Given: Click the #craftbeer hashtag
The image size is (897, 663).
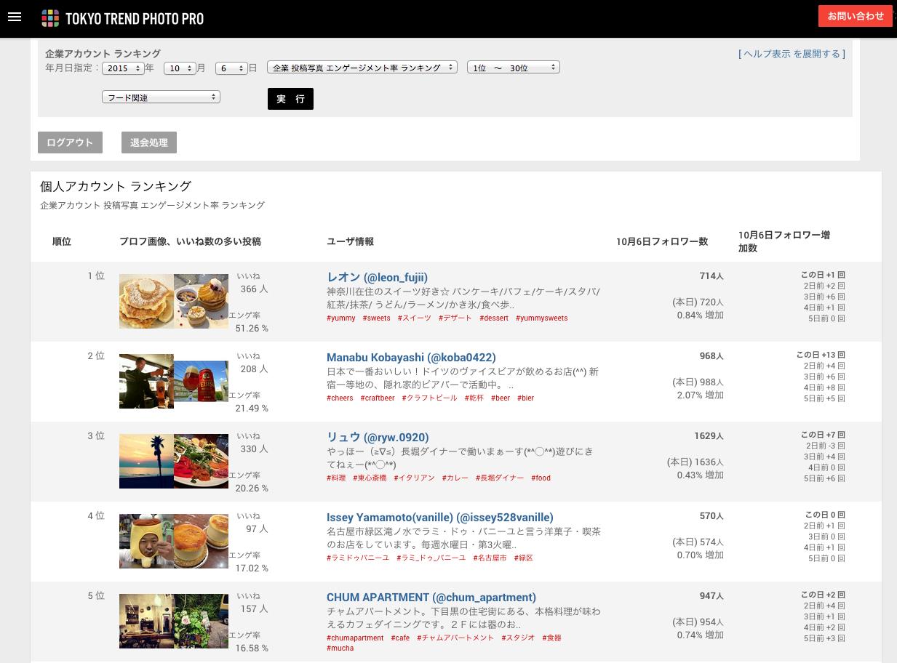Looking at the screenshot, I should (x=378, y=398).
